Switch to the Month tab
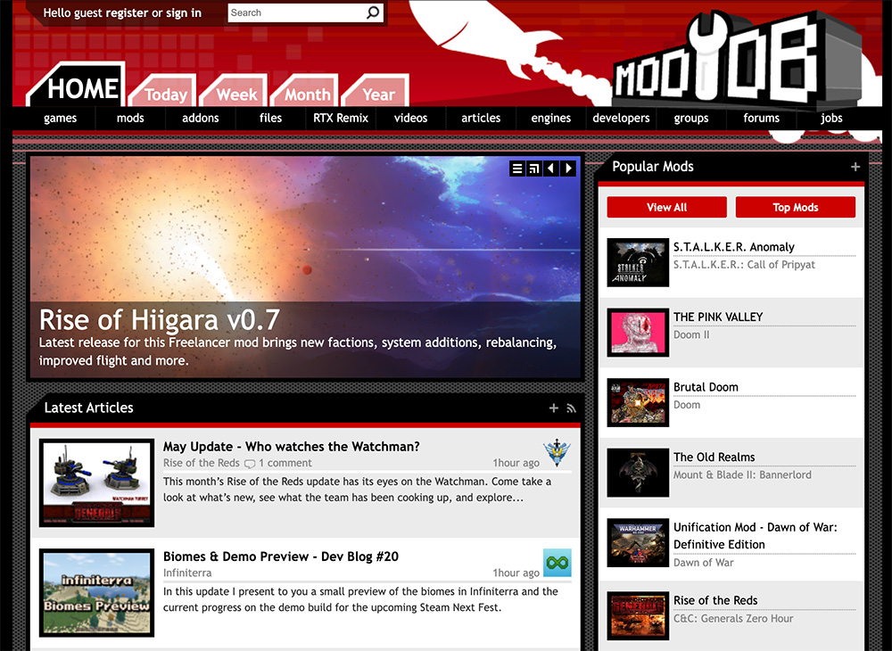The image size is (892, 651). click(305, 92)
